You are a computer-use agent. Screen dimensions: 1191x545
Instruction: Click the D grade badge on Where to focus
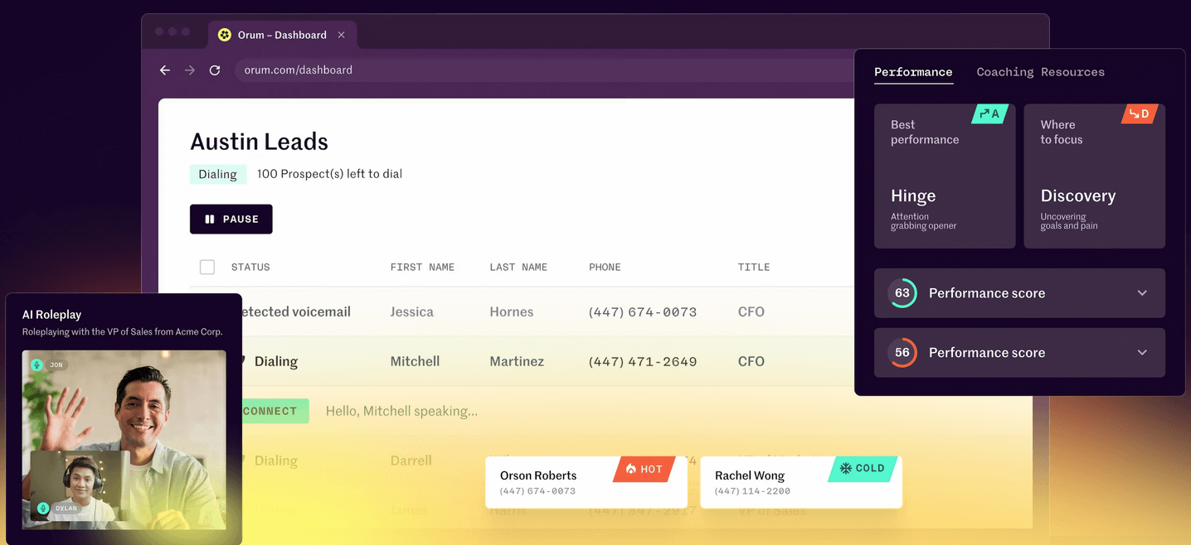[1140, 113]
